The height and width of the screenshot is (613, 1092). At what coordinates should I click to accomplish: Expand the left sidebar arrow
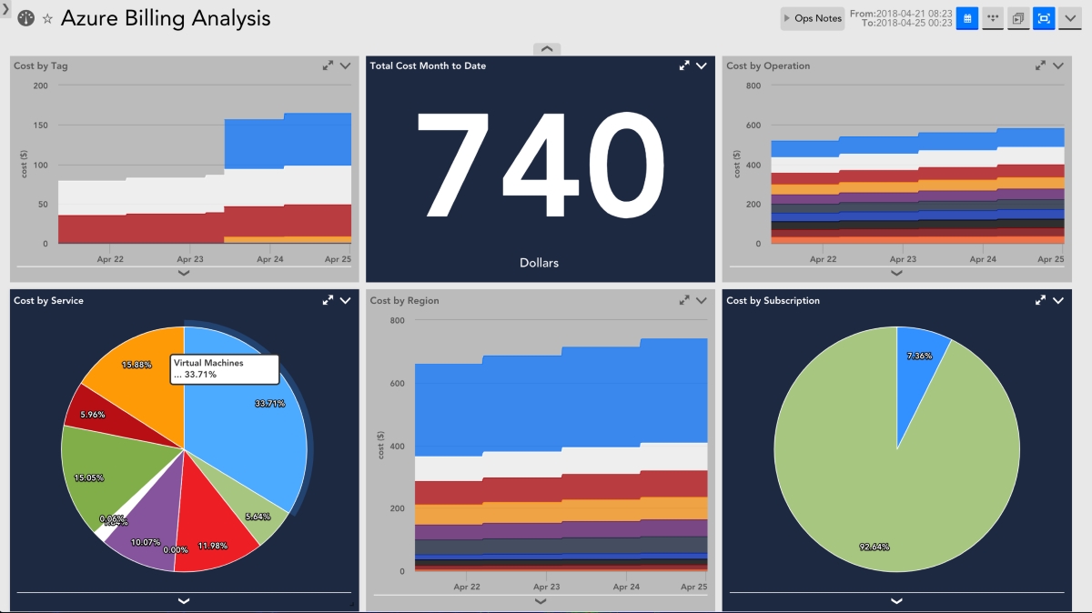[x=5, y=7]
